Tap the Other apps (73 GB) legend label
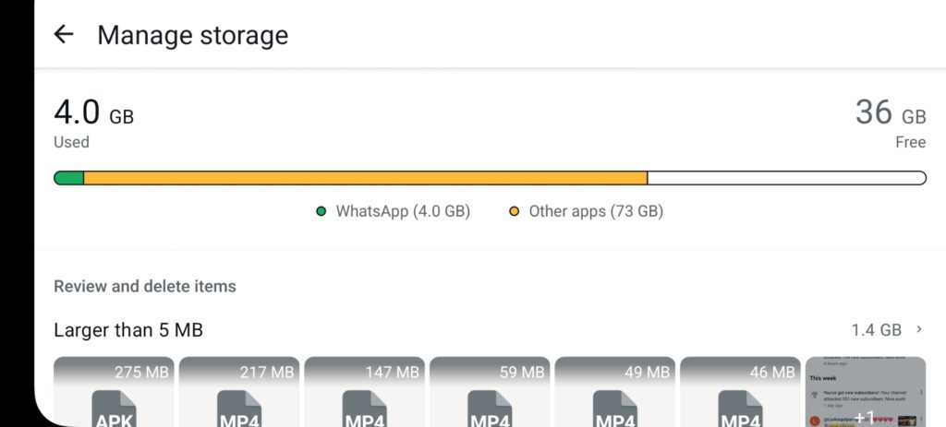Screen dimensions: 946x427 (595, 211)
